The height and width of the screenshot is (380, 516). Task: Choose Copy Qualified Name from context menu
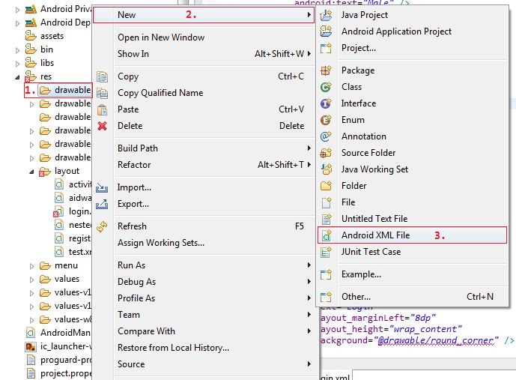pos(160,93)
